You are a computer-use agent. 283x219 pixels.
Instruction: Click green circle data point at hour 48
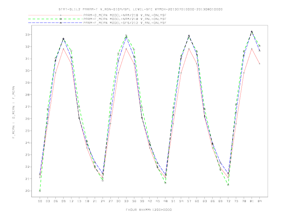click(165, 183)
